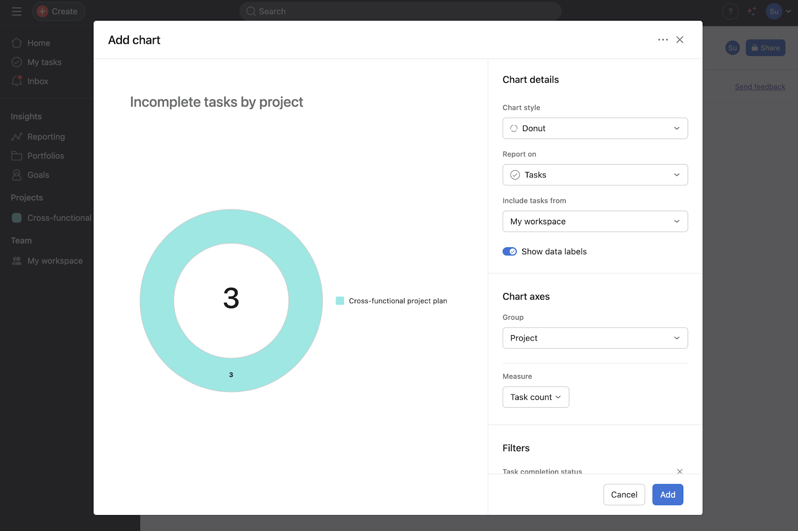Click the Search input field
This screenshot has height=531, width=798.
[x=400, y=11]
